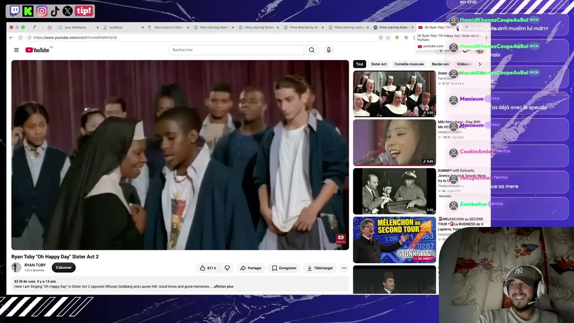Switch to the Jeux Politiques tab
The image size is (574, 323).
tap(75, 27)
